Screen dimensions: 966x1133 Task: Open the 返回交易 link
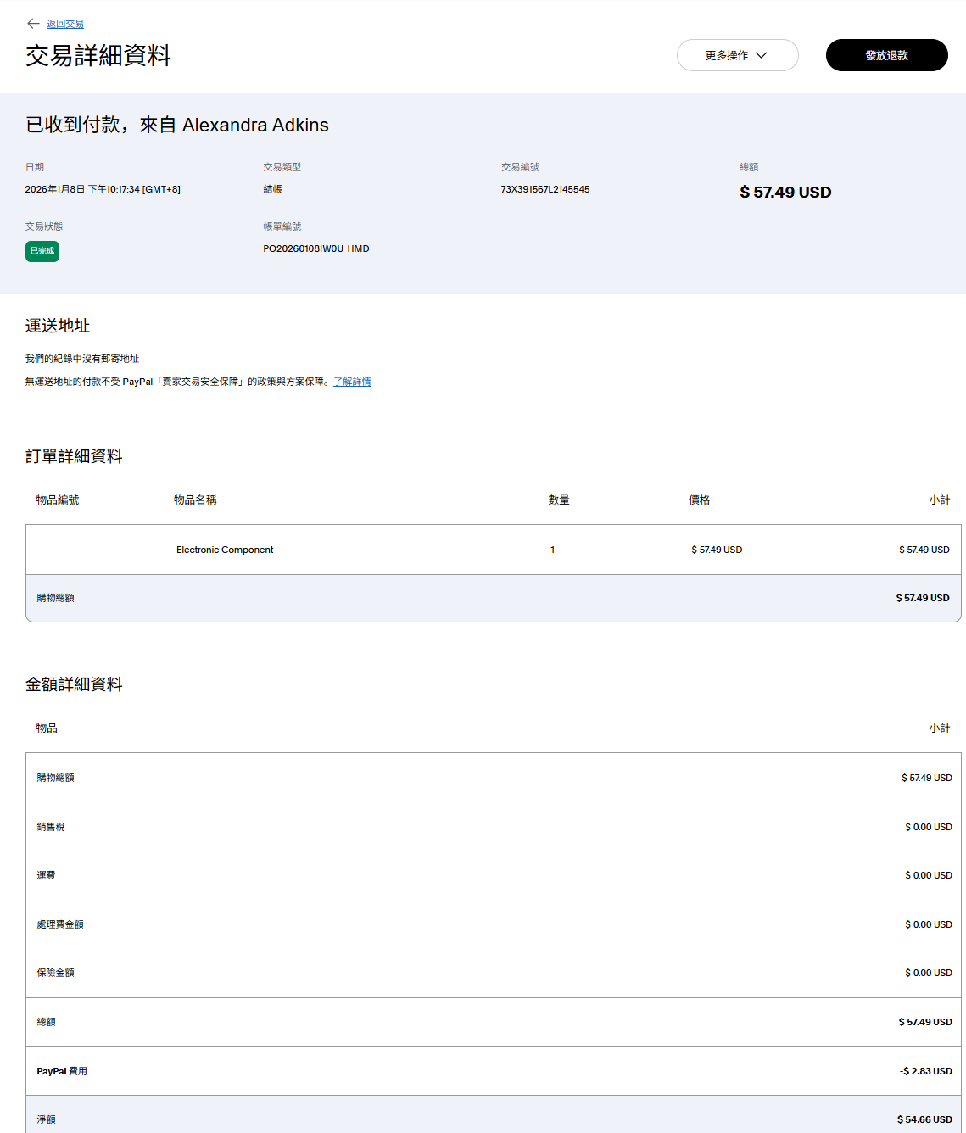point(65,24)
